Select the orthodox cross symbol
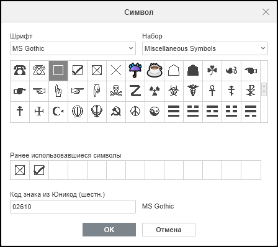Screen dimensions: 278x247 231,91
